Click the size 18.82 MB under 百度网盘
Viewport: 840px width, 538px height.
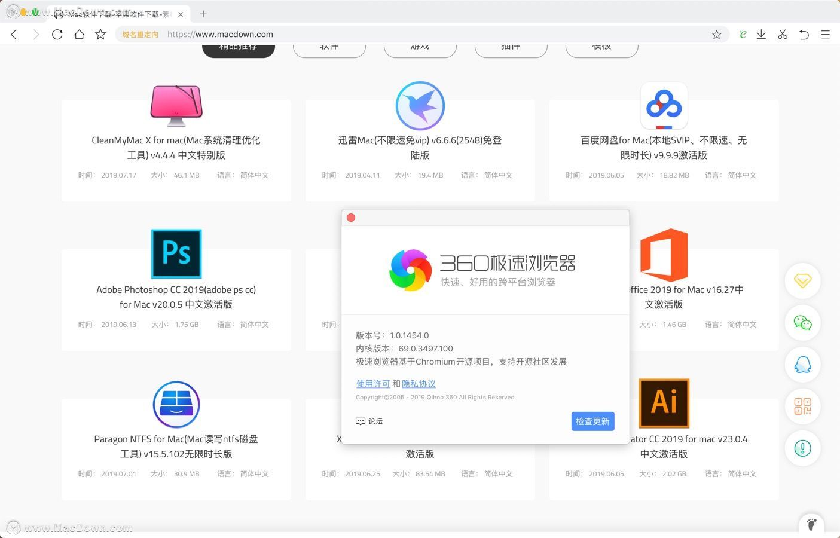[x=674, y=175]
